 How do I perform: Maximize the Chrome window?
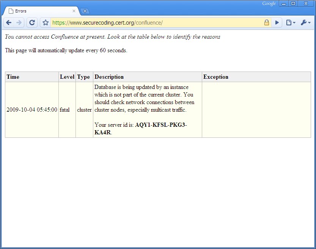pos(294,4)
